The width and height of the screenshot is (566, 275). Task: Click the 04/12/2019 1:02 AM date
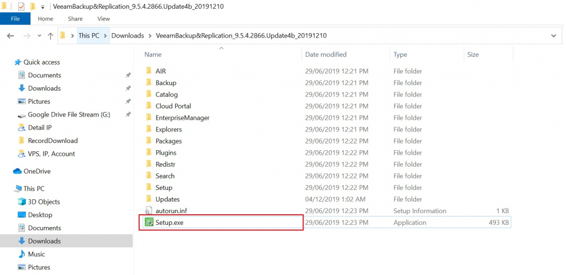336,199
